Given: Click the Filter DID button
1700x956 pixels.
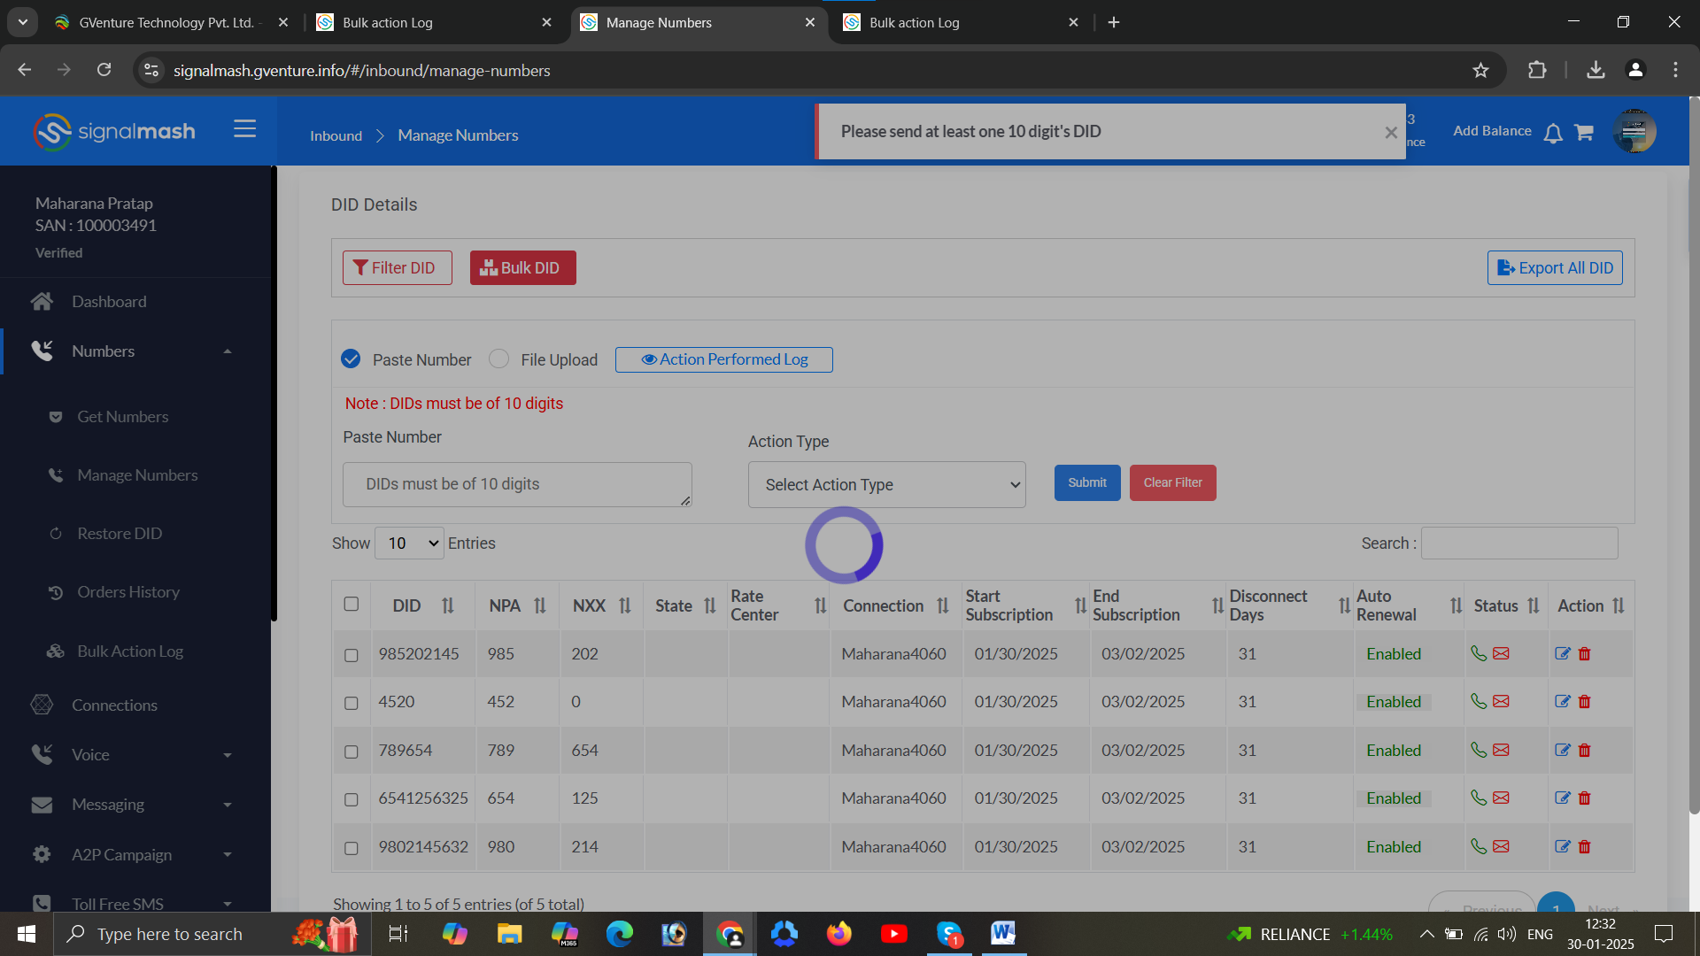Looking at the screenshot, I should (x=397, y=267).
